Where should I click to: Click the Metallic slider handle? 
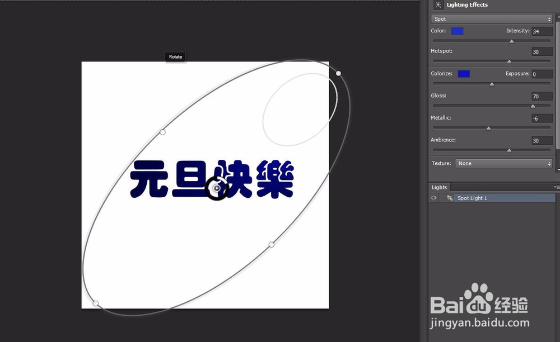click(488, 129)
